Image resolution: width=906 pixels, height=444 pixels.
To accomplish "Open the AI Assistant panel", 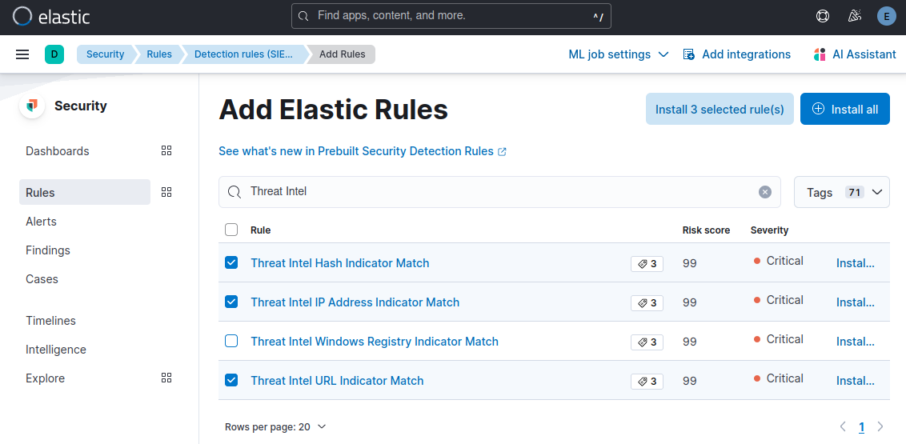I will pyautogui.click(x=855, y=54).
